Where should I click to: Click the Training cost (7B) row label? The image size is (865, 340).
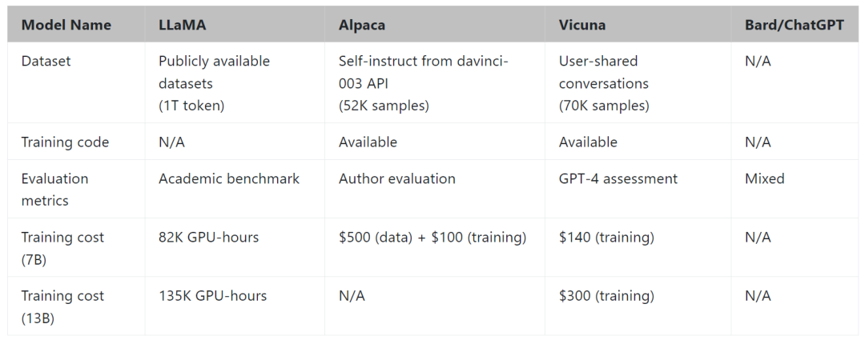pyautogui.click(x=62, y=248)
